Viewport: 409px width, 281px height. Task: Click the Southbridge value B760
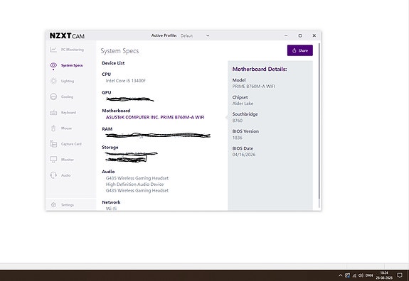point(238,121)
